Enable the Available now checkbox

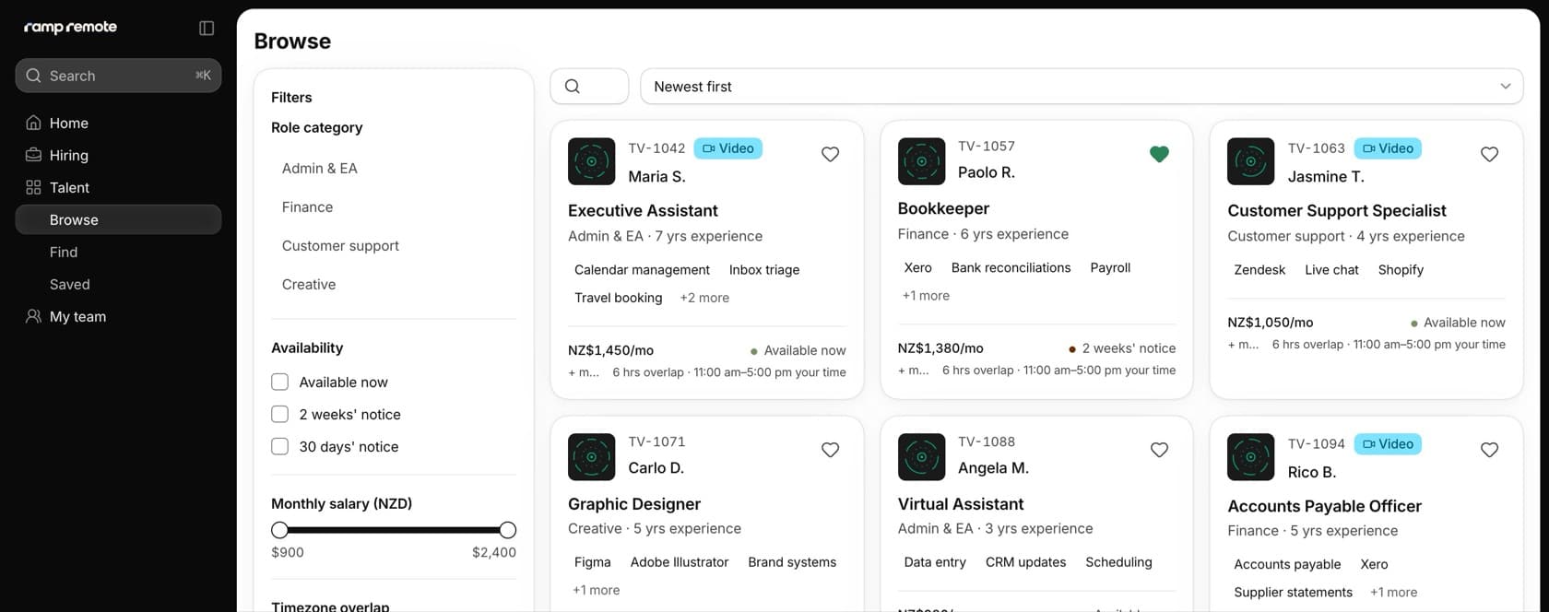279,382
